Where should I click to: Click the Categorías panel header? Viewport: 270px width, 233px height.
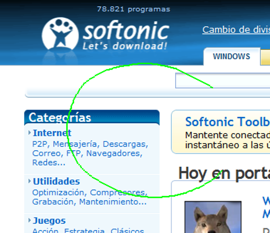(x=92, y=117)
